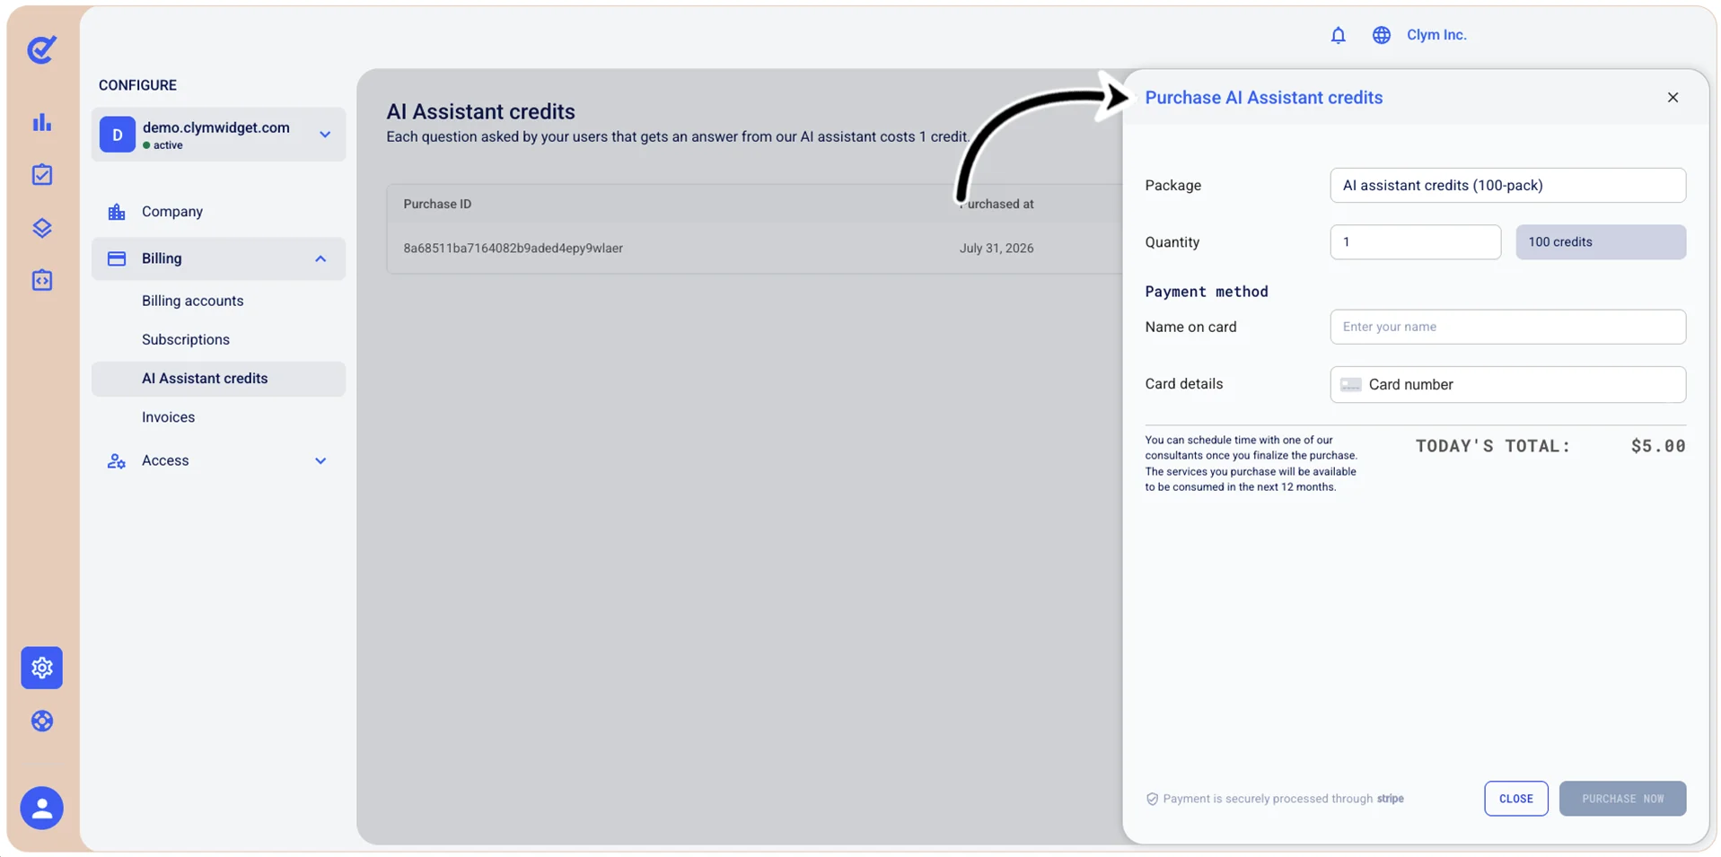This screenshot has width=1721, height=857.
Task: Click the July 31, 2026 date cell
Action: (996, 249)
